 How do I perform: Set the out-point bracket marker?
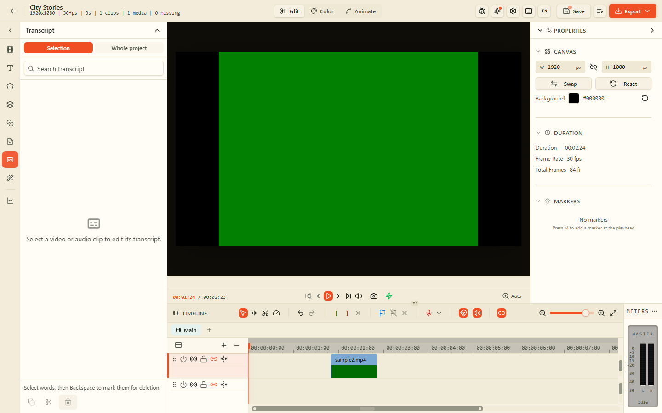coord(347,313)
